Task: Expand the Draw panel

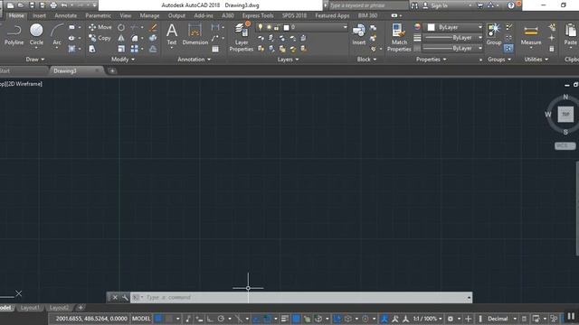Action: tap(35, 60)
